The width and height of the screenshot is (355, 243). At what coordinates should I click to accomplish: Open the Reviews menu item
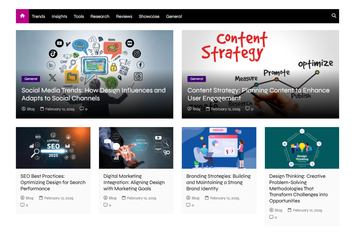pyautogui.click(x=124, y=16)
